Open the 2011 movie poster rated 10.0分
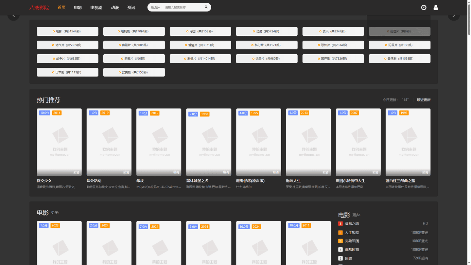 click(308, 243)
